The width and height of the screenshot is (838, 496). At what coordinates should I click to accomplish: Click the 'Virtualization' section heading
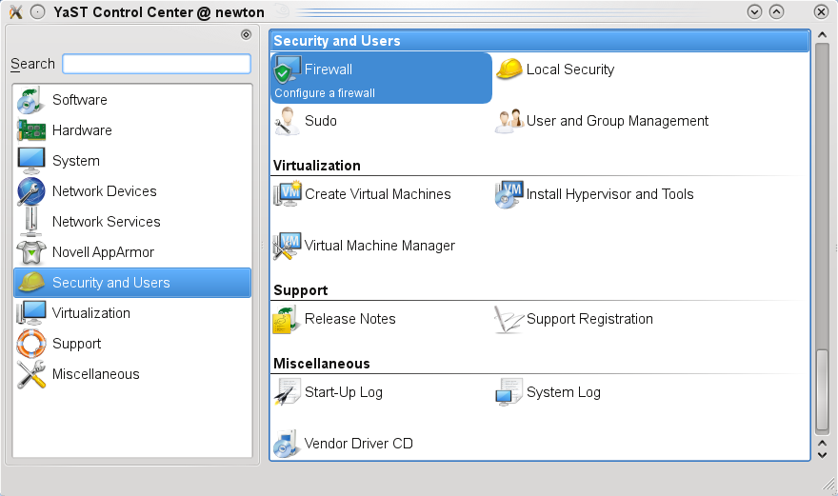[x=316, y=166]
